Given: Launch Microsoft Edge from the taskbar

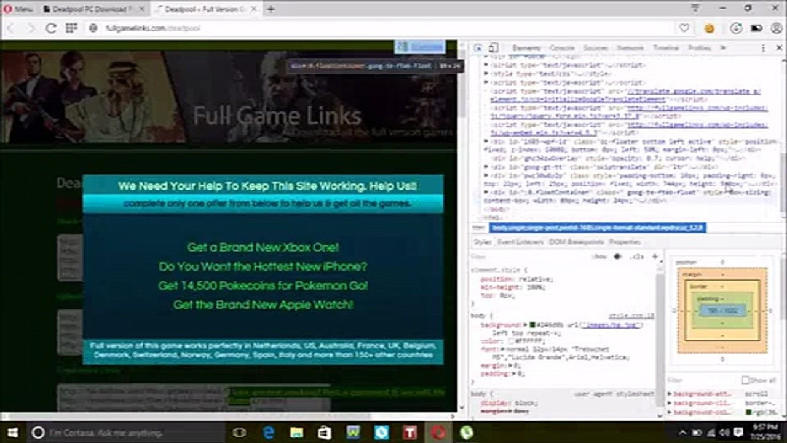Looking at the screenshot, I should [269, 433].
